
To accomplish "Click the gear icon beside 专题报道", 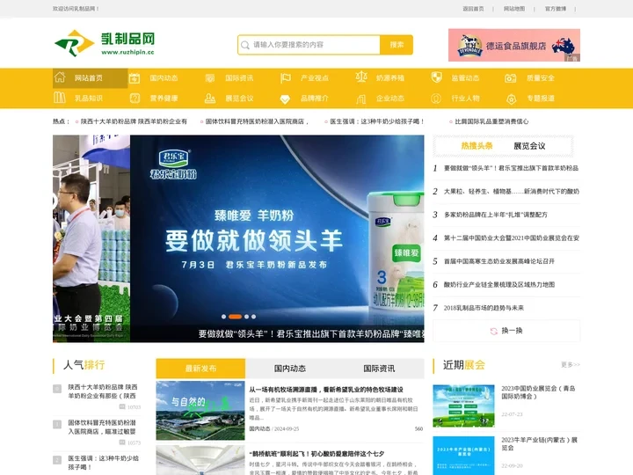I will (511, 99).
